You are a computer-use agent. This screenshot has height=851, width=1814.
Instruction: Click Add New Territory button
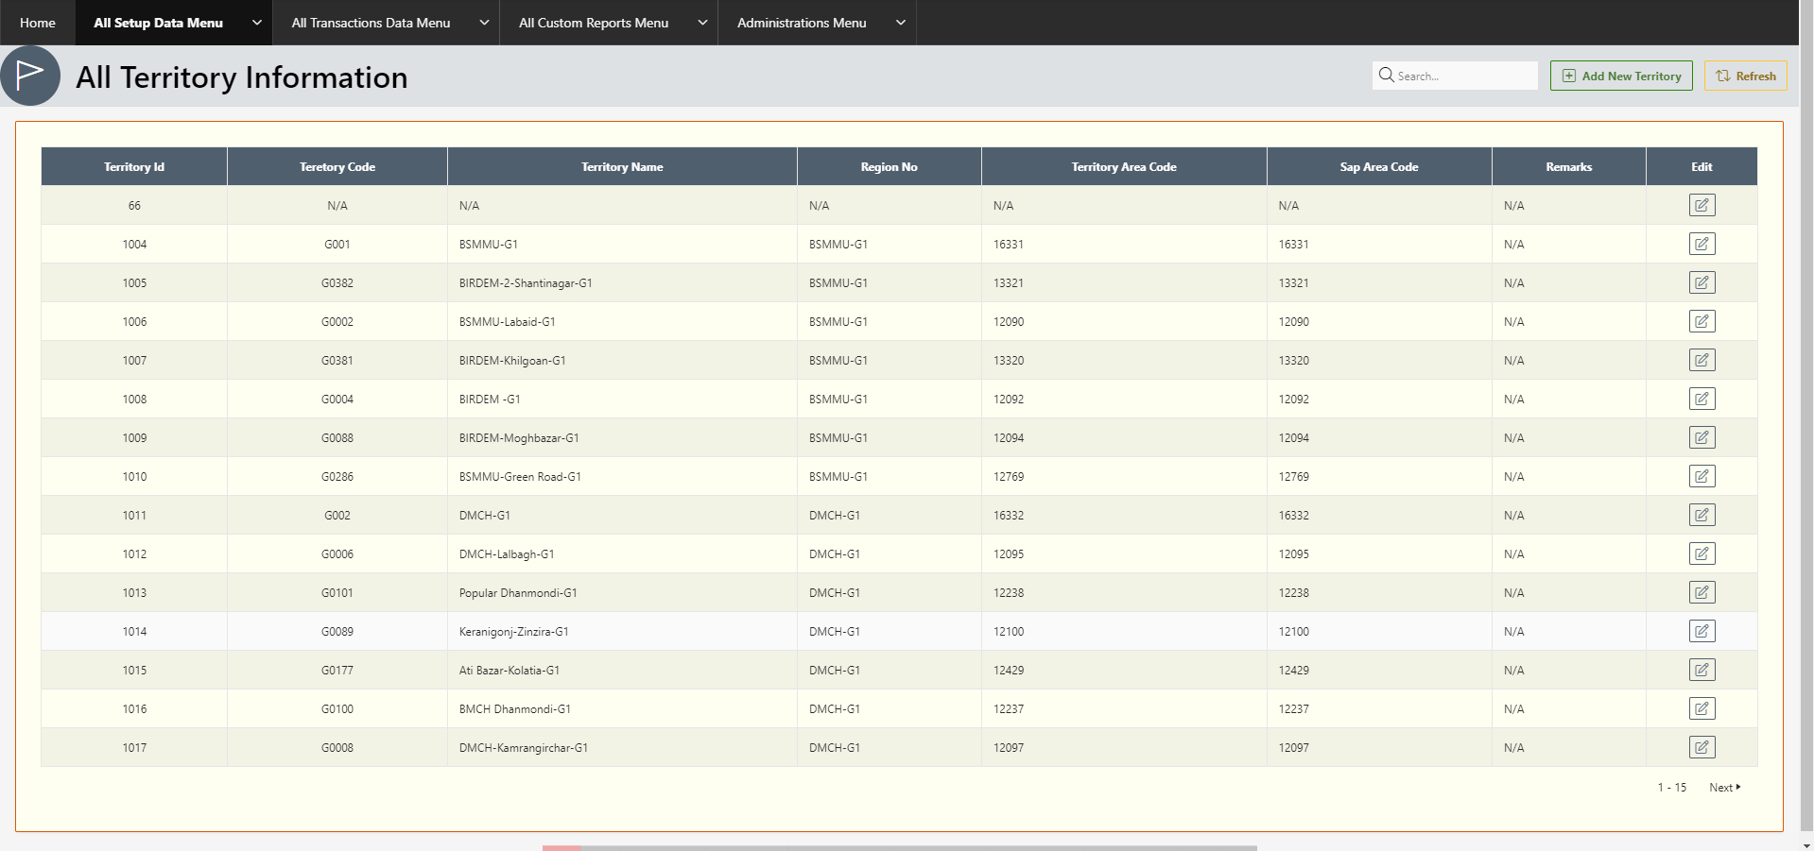click(x=1621, y=76)
